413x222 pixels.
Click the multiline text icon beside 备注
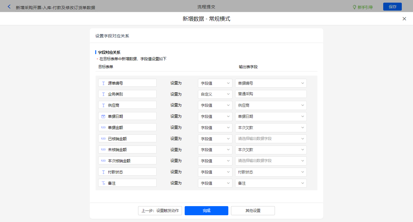coord(103,183)
